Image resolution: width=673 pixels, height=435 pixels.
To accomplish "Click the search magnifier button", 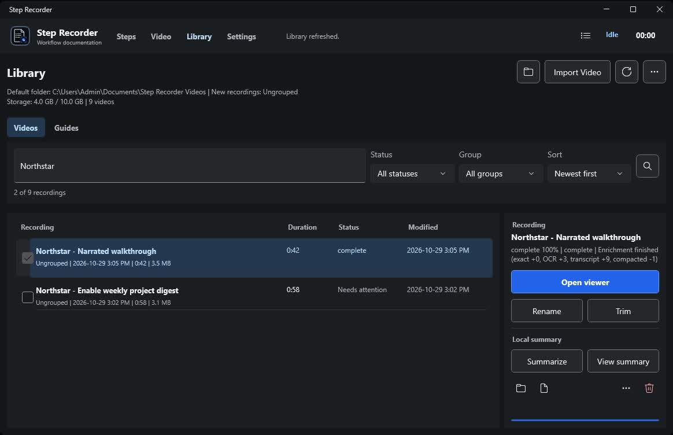I will tap(647, 166).
